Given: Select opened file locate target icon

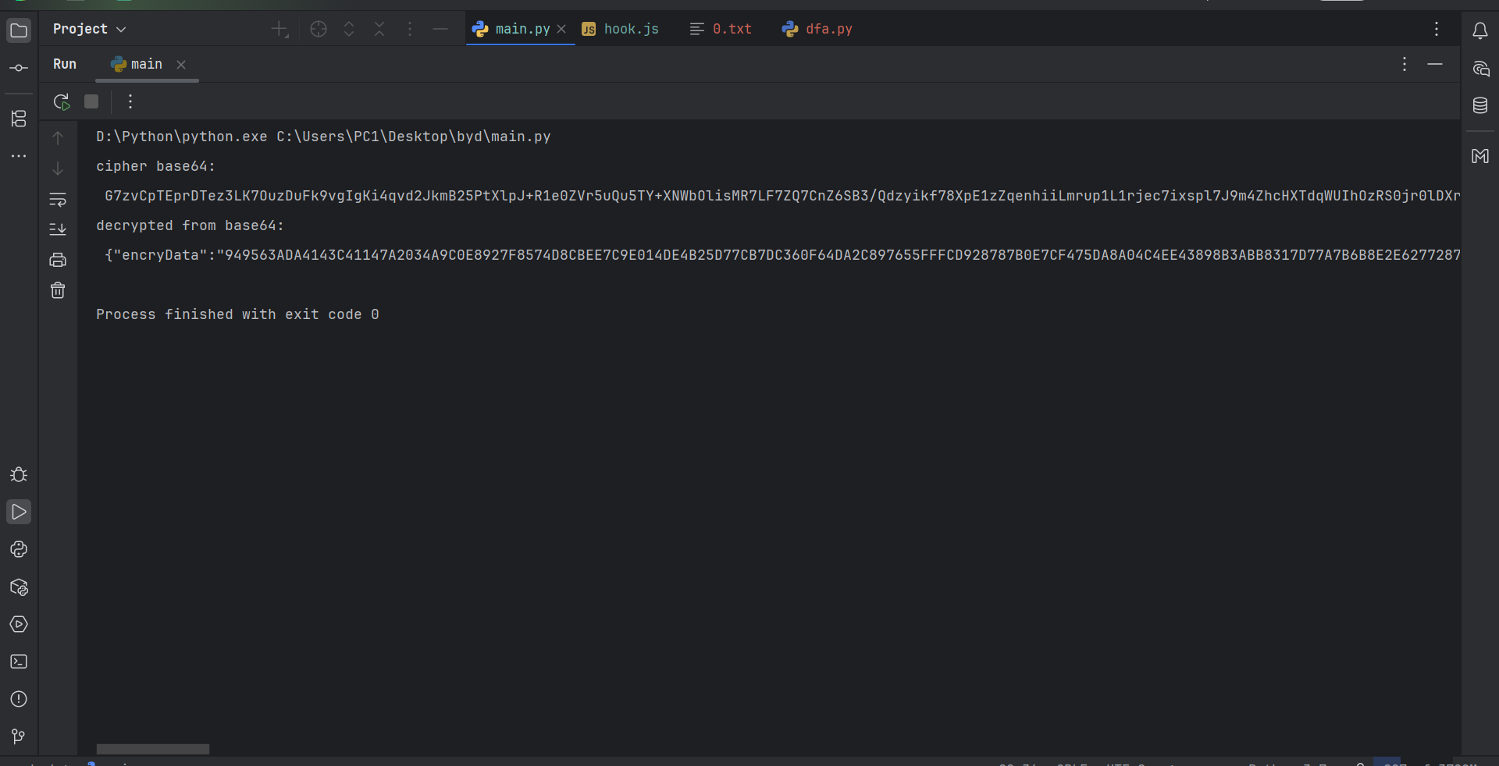Looking at the screenshot, I should (319, 29).
